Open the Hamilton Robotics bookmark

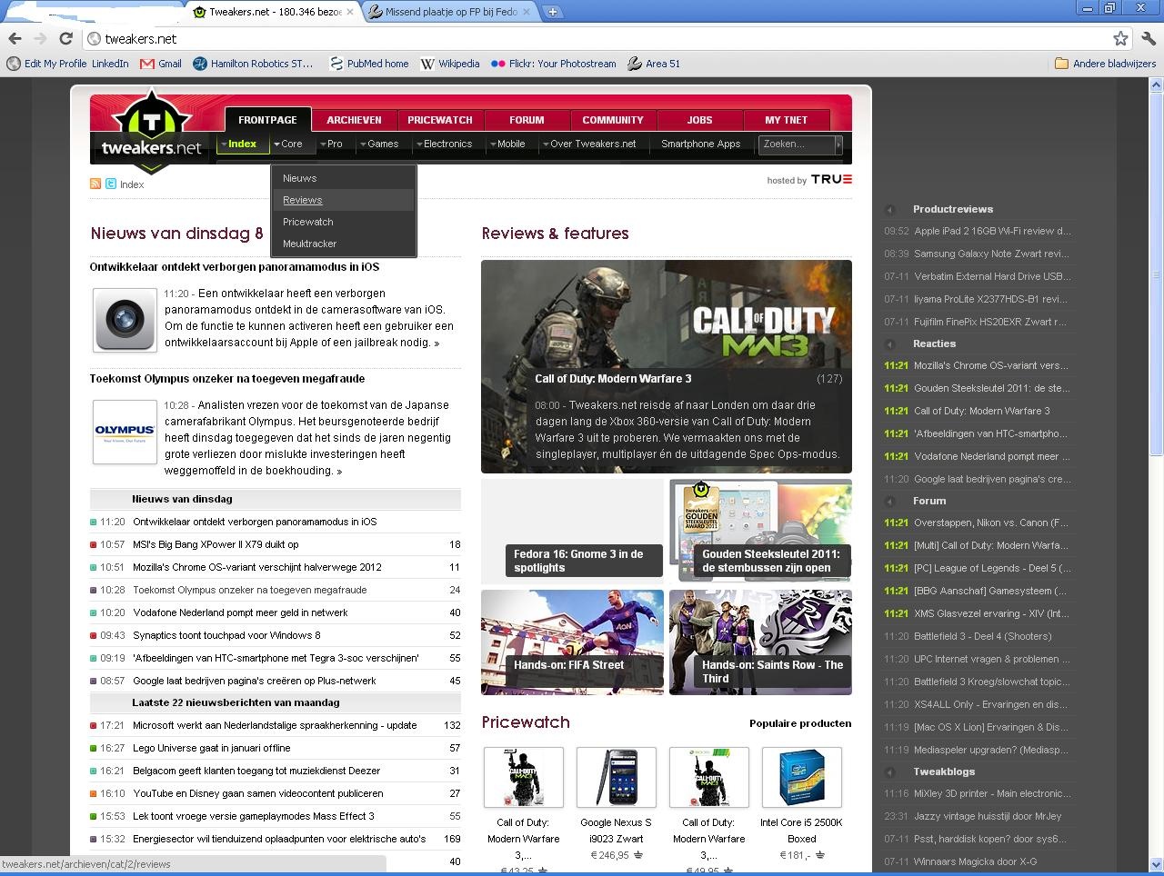pos(254,64)
